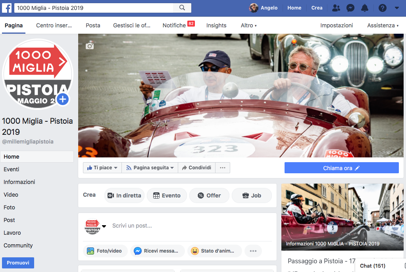Open the Notifiche tab
The width and height of the screenshot is (406, 272).
pos(174,25)
